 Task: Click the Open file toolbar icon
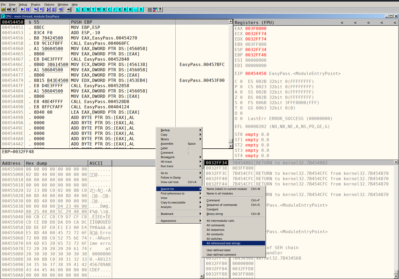(x=3, y=10)
